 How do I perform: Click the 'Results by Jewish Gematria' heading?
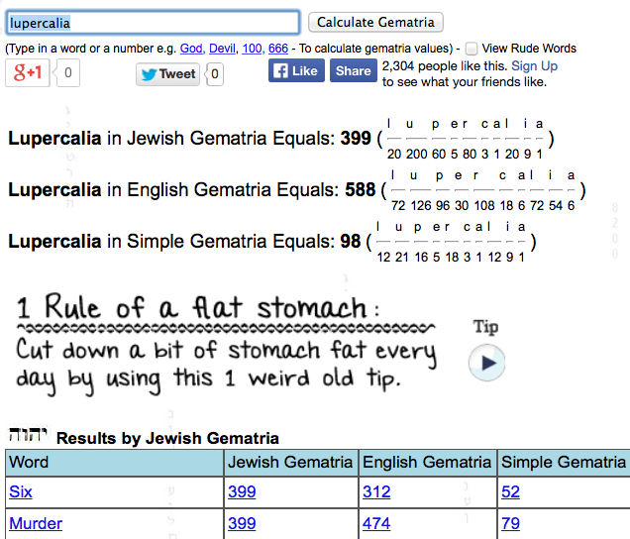(x=167, y=438)
